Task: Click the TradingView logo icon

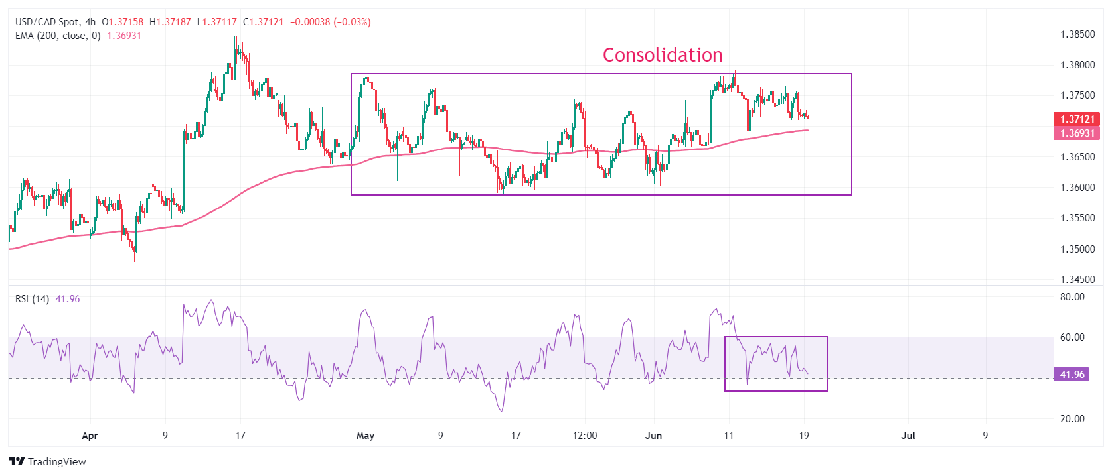Action: click(x=17, y=461)
